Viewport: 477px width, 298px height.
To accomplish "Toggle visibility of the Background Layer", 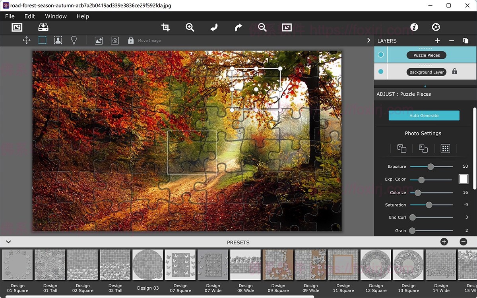I will pos(381,72).
